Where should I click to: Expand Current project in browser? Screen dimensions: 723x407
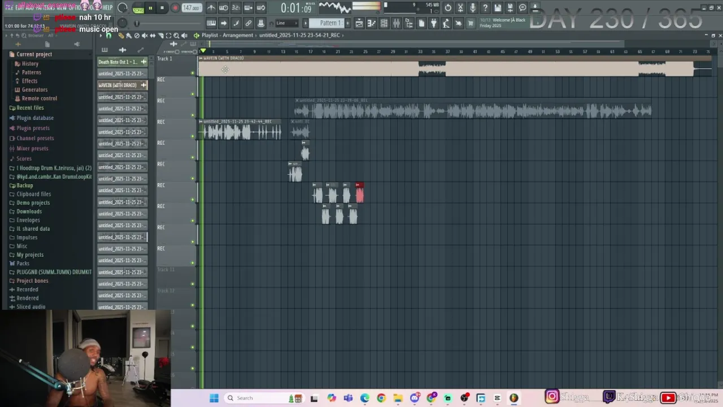(34, 54)
